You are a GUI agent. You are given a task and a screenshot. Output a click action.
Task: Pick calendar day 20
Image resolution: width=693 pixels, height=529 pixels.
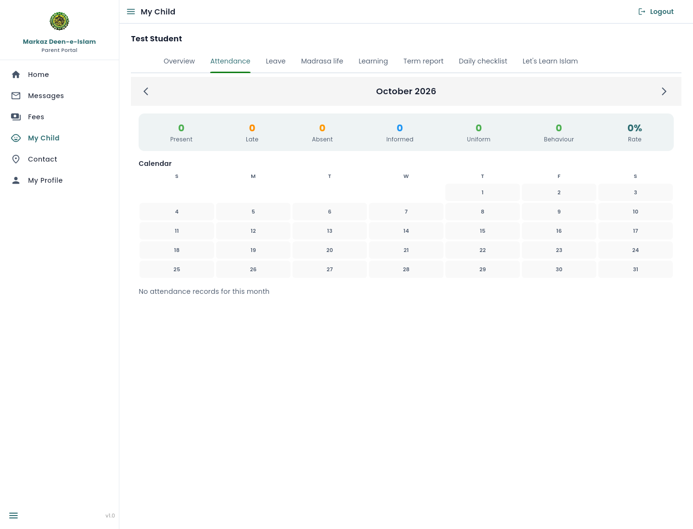330,250
